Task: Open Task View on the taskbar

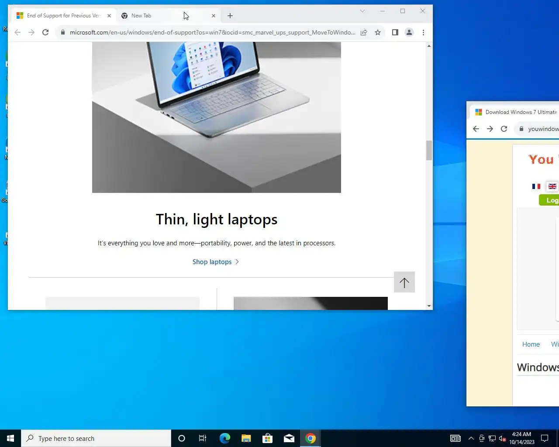Action: [x=203, y=438]
